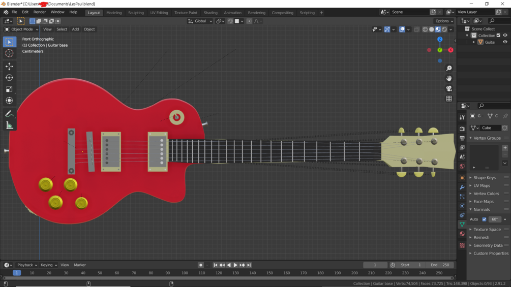Click the End frame field
511x287 pixels.
(x=440, y=265)
